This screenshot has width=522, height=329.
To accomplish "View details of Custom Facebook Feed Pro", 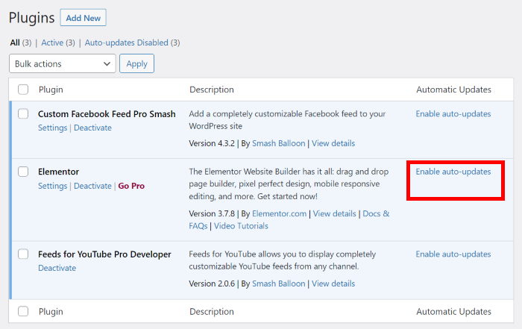I will [x=333, y=143].
